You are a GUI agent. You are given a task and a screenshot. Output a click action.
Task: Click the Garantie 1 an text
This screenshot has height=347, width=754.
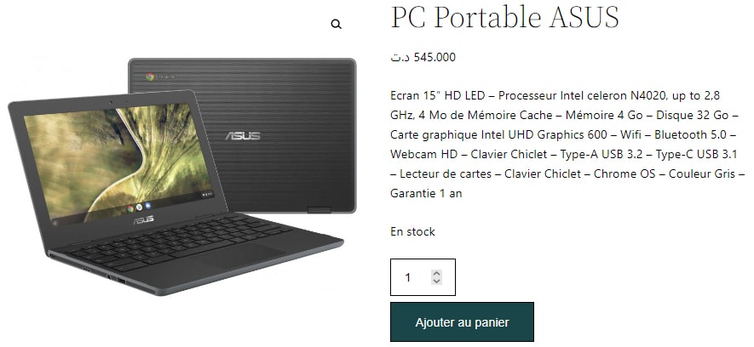click(x=426, y=193)
